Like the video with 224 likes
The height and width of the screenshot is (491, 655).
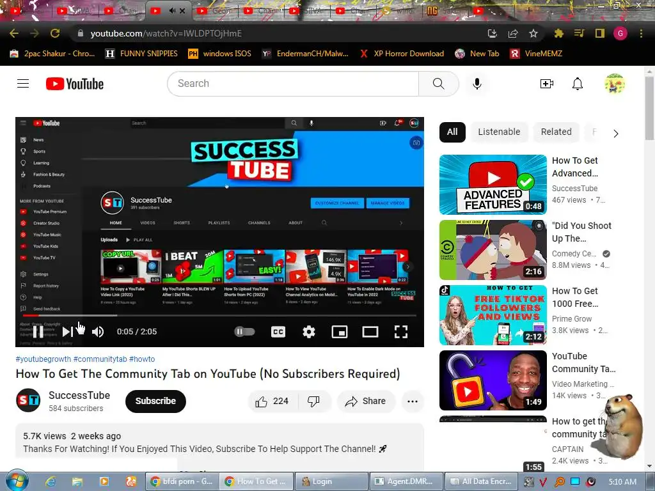(x=272, y=401)
